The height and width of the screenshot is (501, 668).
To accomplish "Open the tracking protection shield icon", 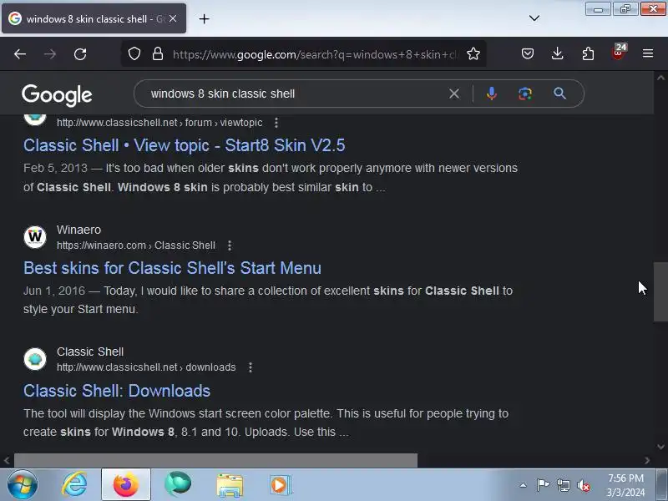I will click(x=134, y=53).
